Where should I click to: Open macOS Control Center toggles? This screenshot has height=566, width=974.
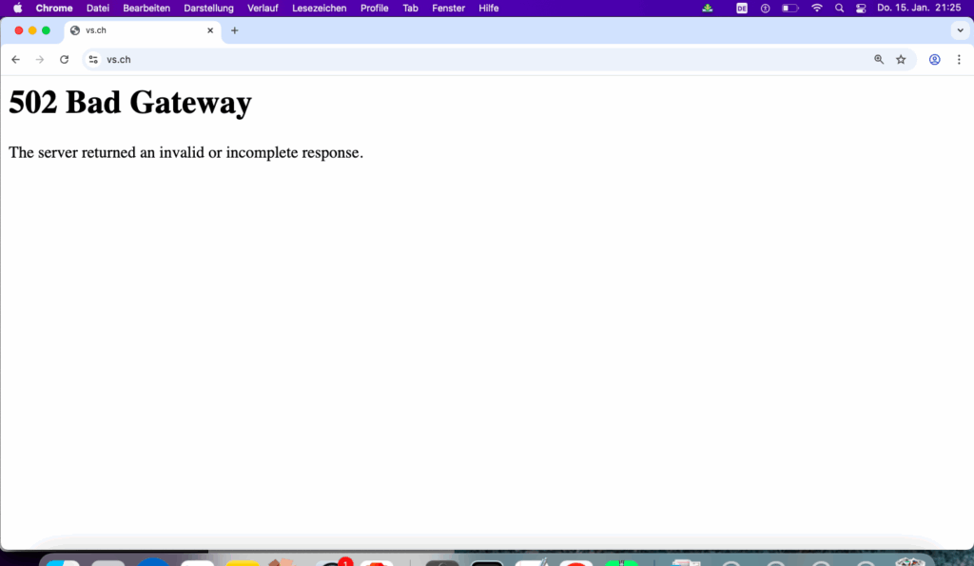click(x=861, y=8)
